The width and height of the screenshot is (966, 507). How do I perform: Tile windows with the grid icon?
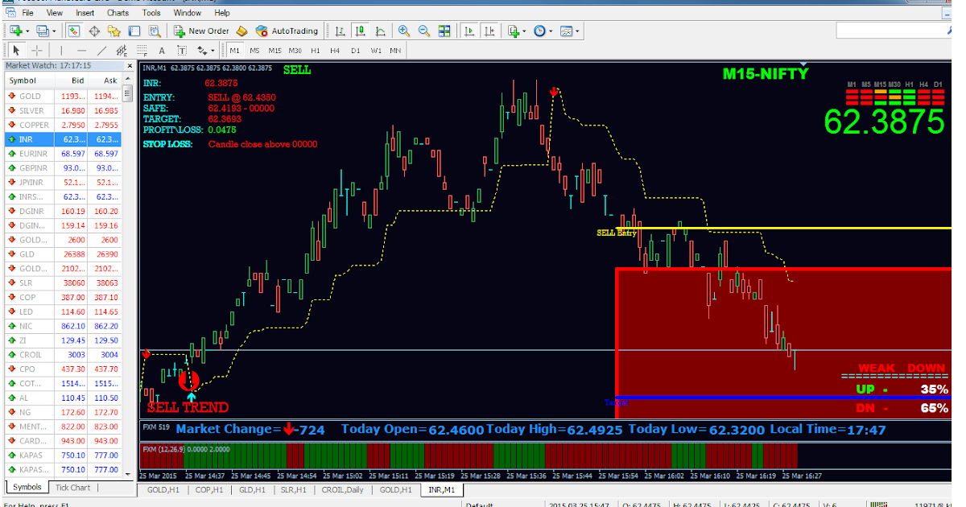click(444, 31)
